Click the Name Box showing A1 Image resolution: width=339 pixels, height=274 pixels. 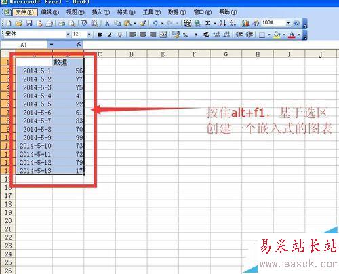click(24, 45)
